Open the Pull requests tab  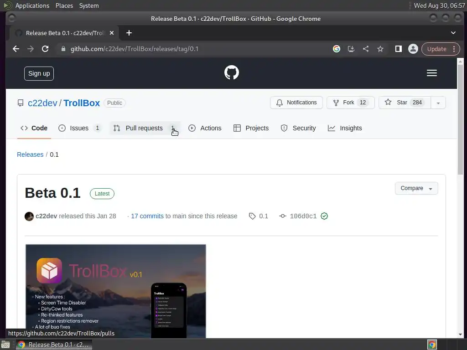[x=145, y=128]
